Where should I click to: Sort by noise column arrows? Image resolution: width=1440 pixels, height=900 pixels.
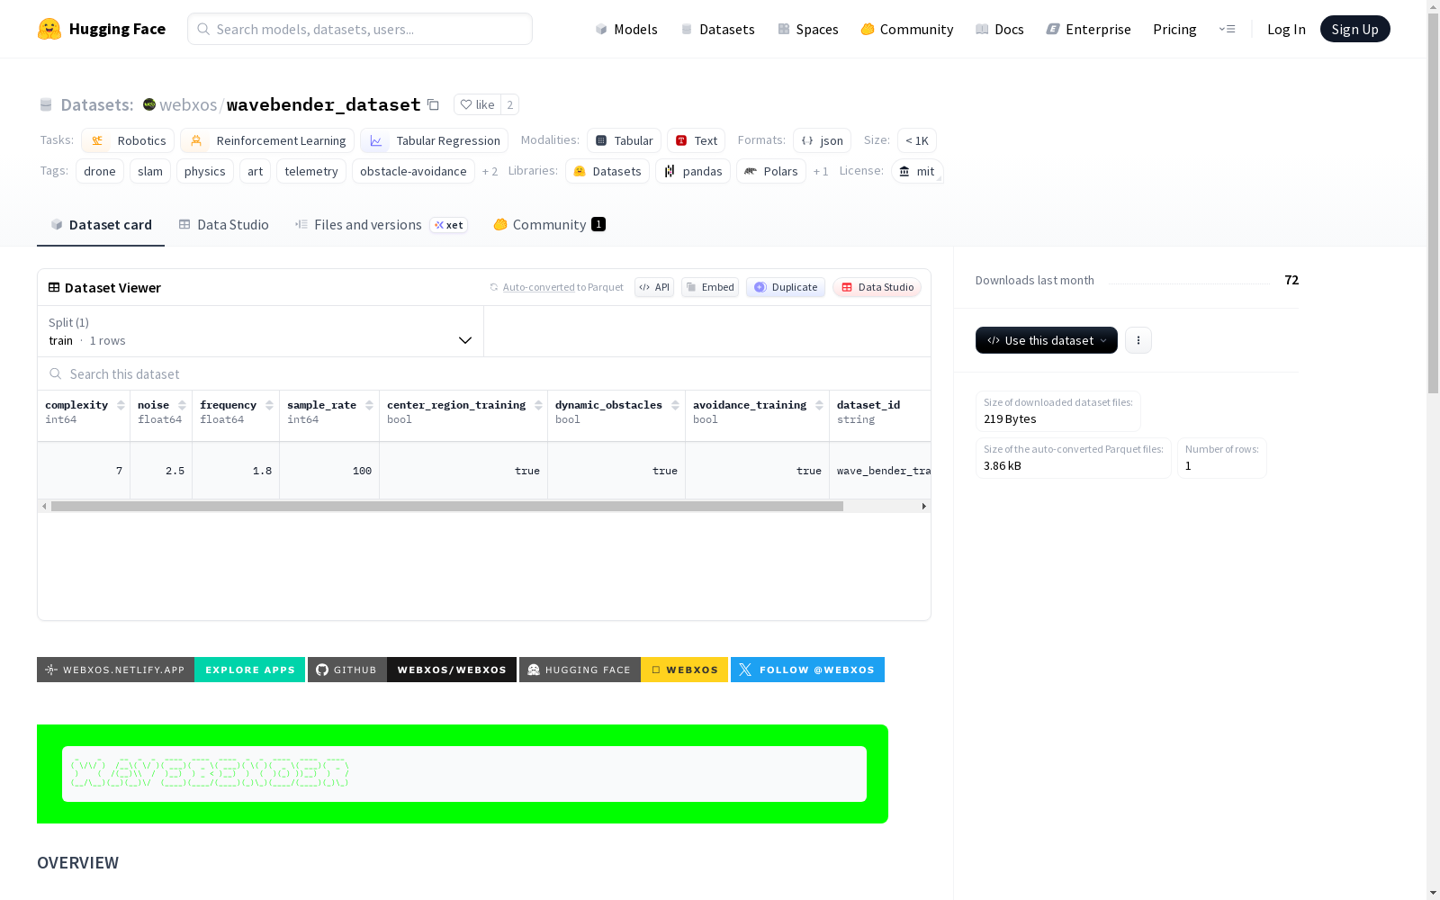182,405
